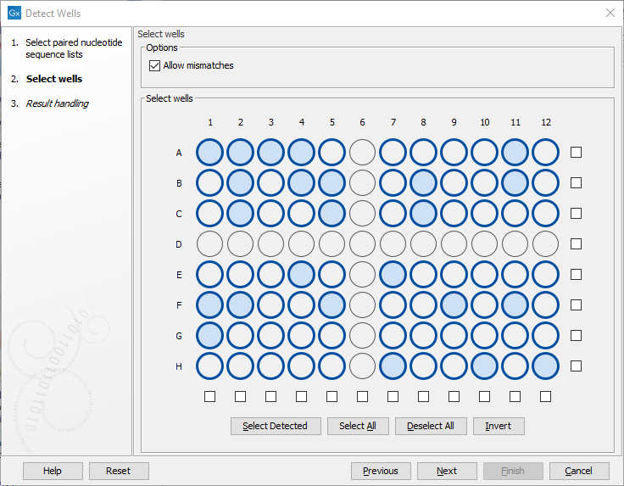Select well B5 in the plate
Image resolution: width=624 pixels, height=486 pixels.
[x=331, y=183]
